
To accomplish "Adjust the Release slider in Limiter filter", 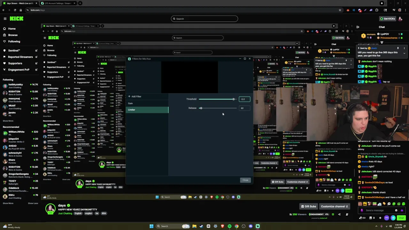I will pyautogui.click(x=218, y=108).
